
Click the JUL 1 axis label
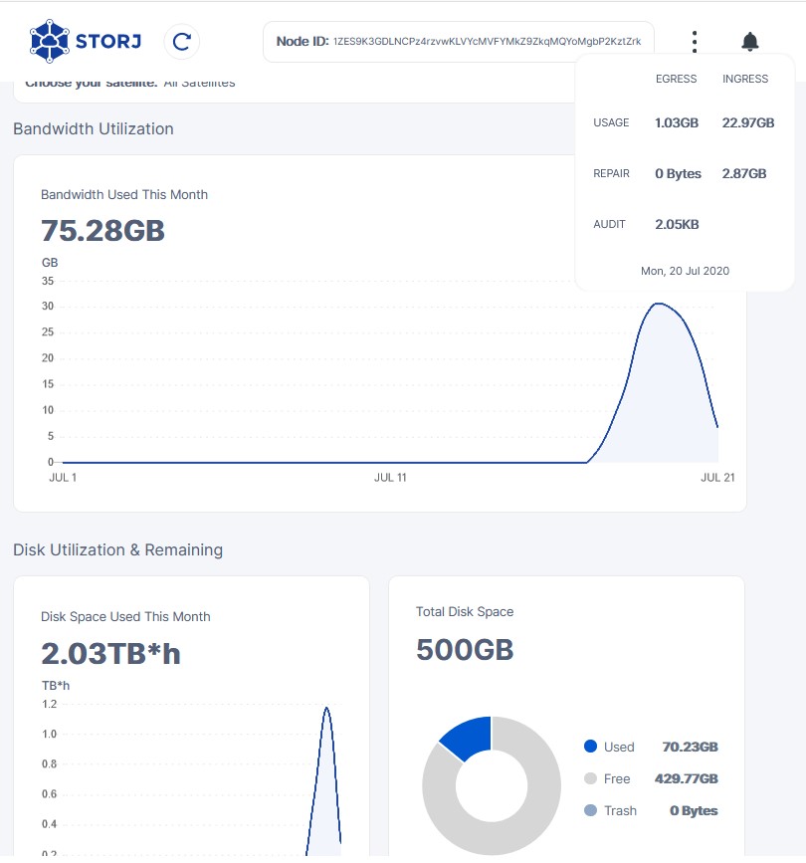point(63,478)
